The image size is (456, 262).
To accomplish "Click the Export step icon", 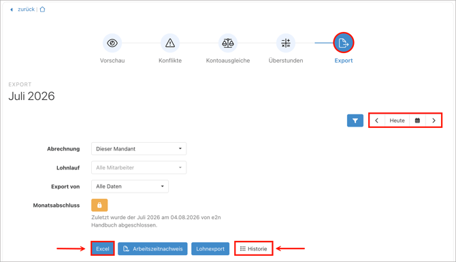I will pyautogui.click(x=344, y=43).
